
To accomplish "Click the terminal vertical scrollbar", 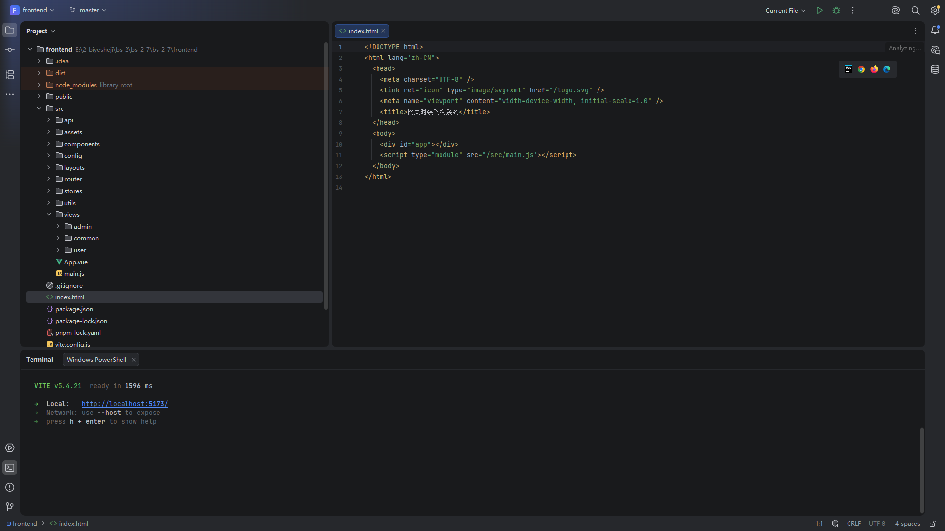I will point(922,471).
